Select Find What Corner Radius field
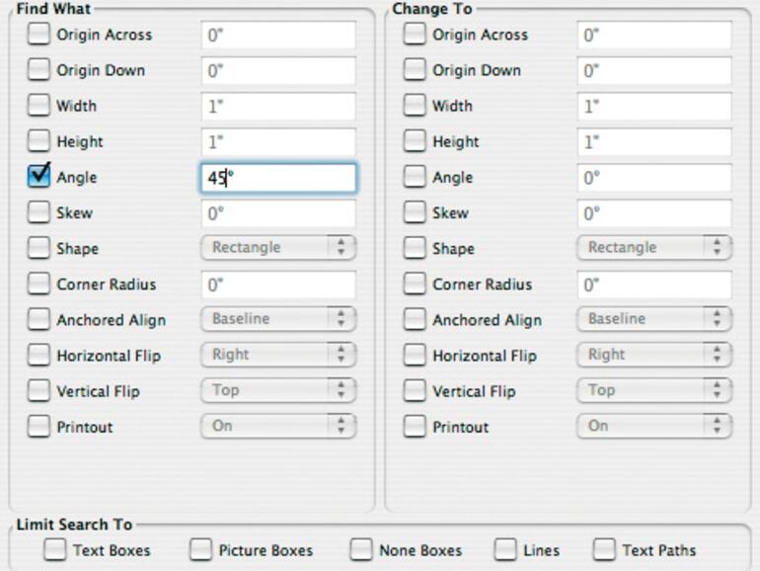Image resolution: width=760 pixels, height=571 pixels. pos(278,285)
